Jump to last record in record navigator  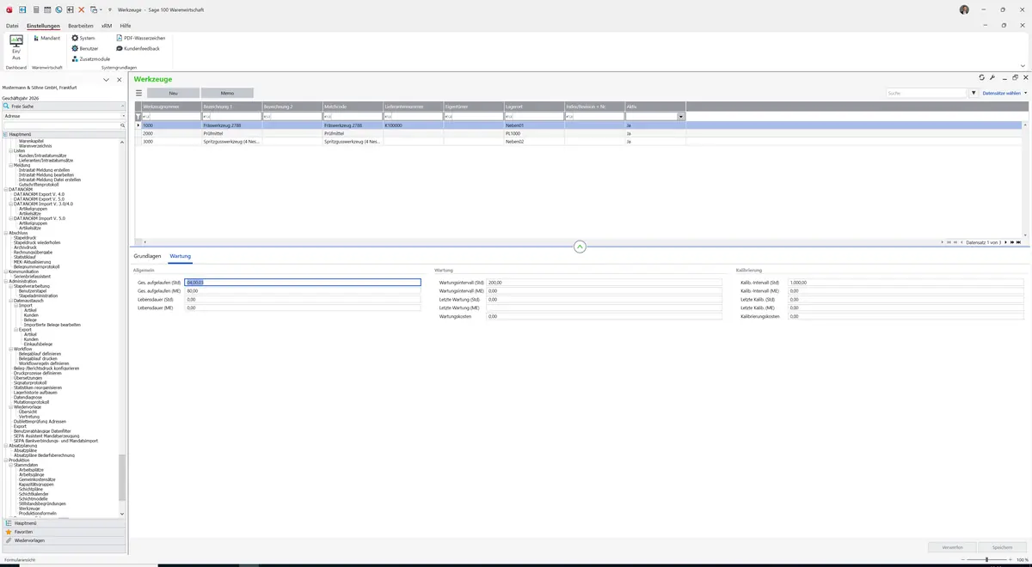point(1019,242)
